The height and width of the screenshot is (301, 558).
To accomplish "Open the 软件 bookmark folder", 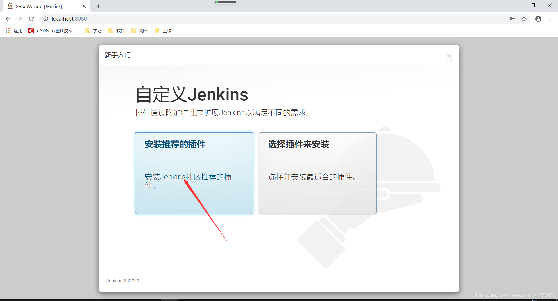I will pyautogui.click(x=116, y=30).
